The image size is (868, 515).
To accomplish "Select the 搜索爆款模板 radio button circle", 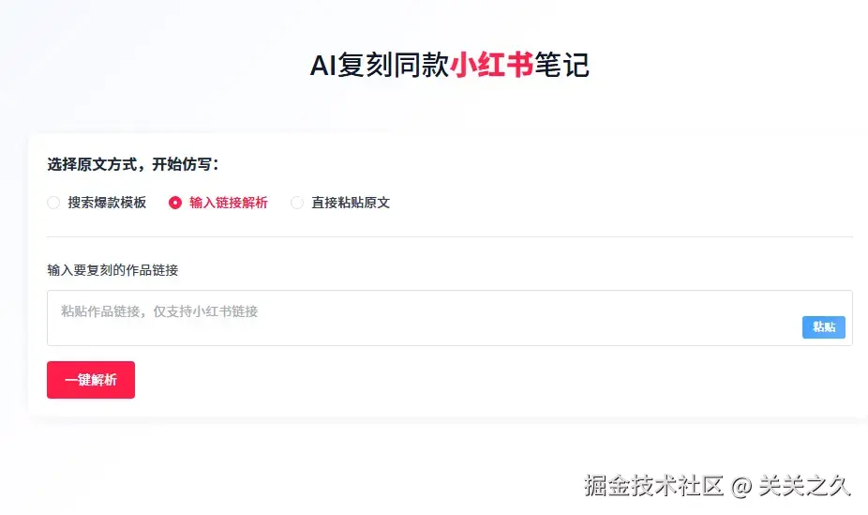I will 53,203.
